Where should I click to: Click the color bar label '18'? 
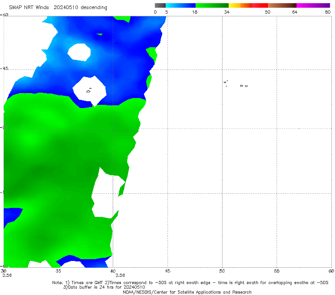[195, 12]
